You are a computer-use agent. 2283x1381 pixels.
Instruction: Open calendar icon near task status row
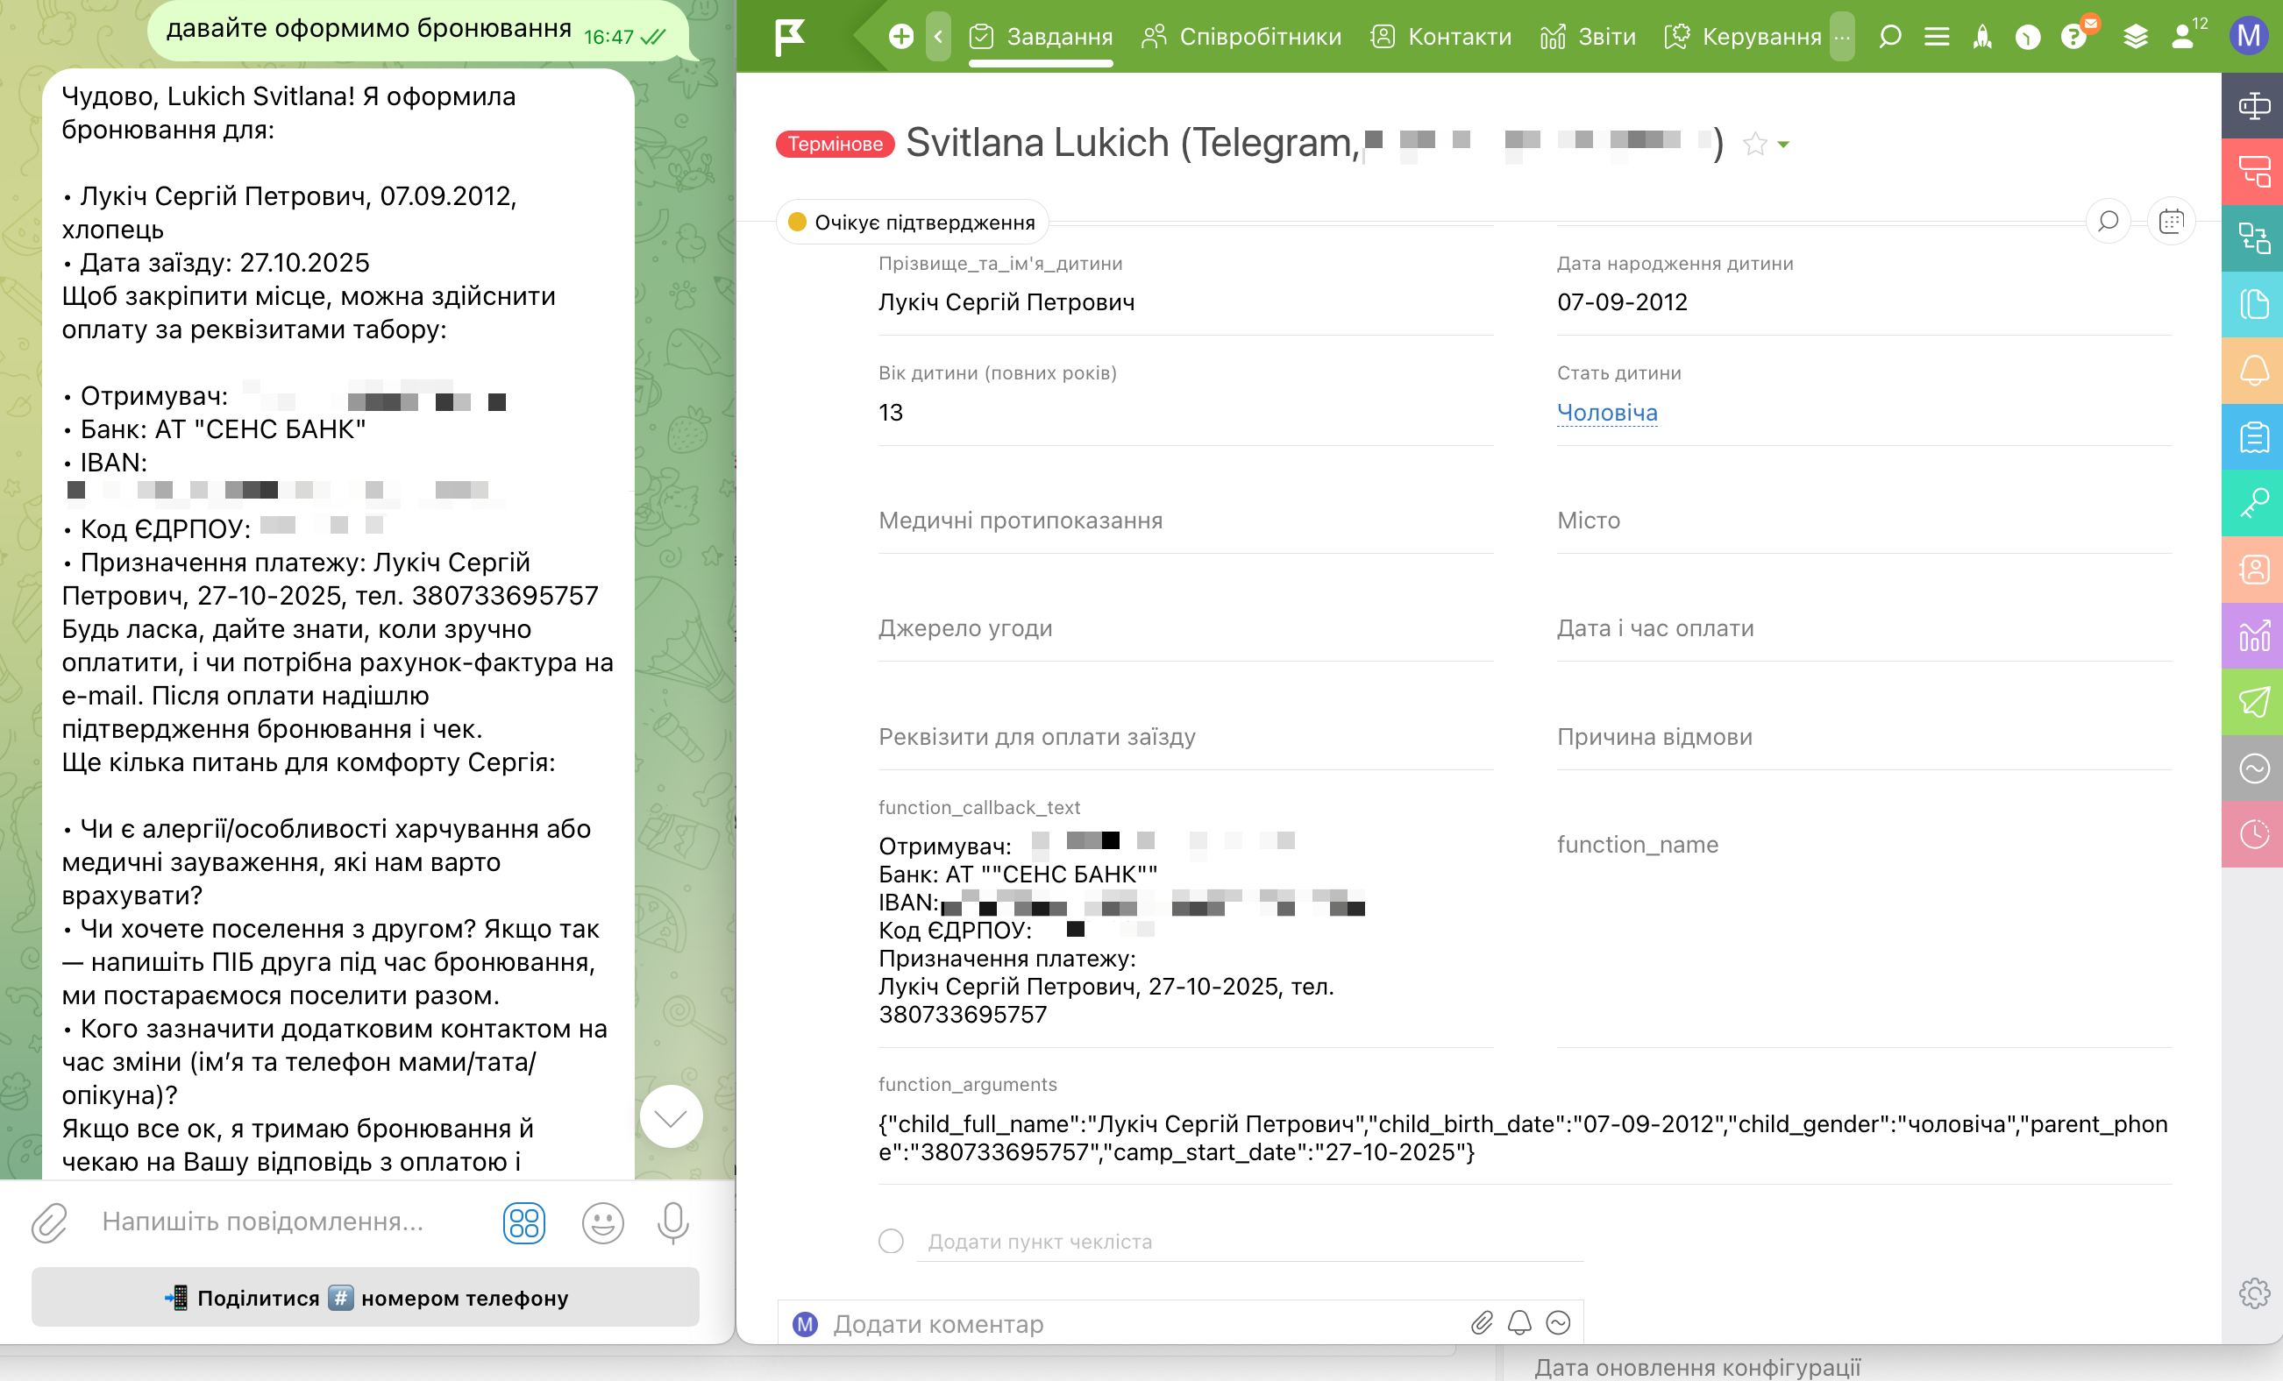tap(2171, 222)
